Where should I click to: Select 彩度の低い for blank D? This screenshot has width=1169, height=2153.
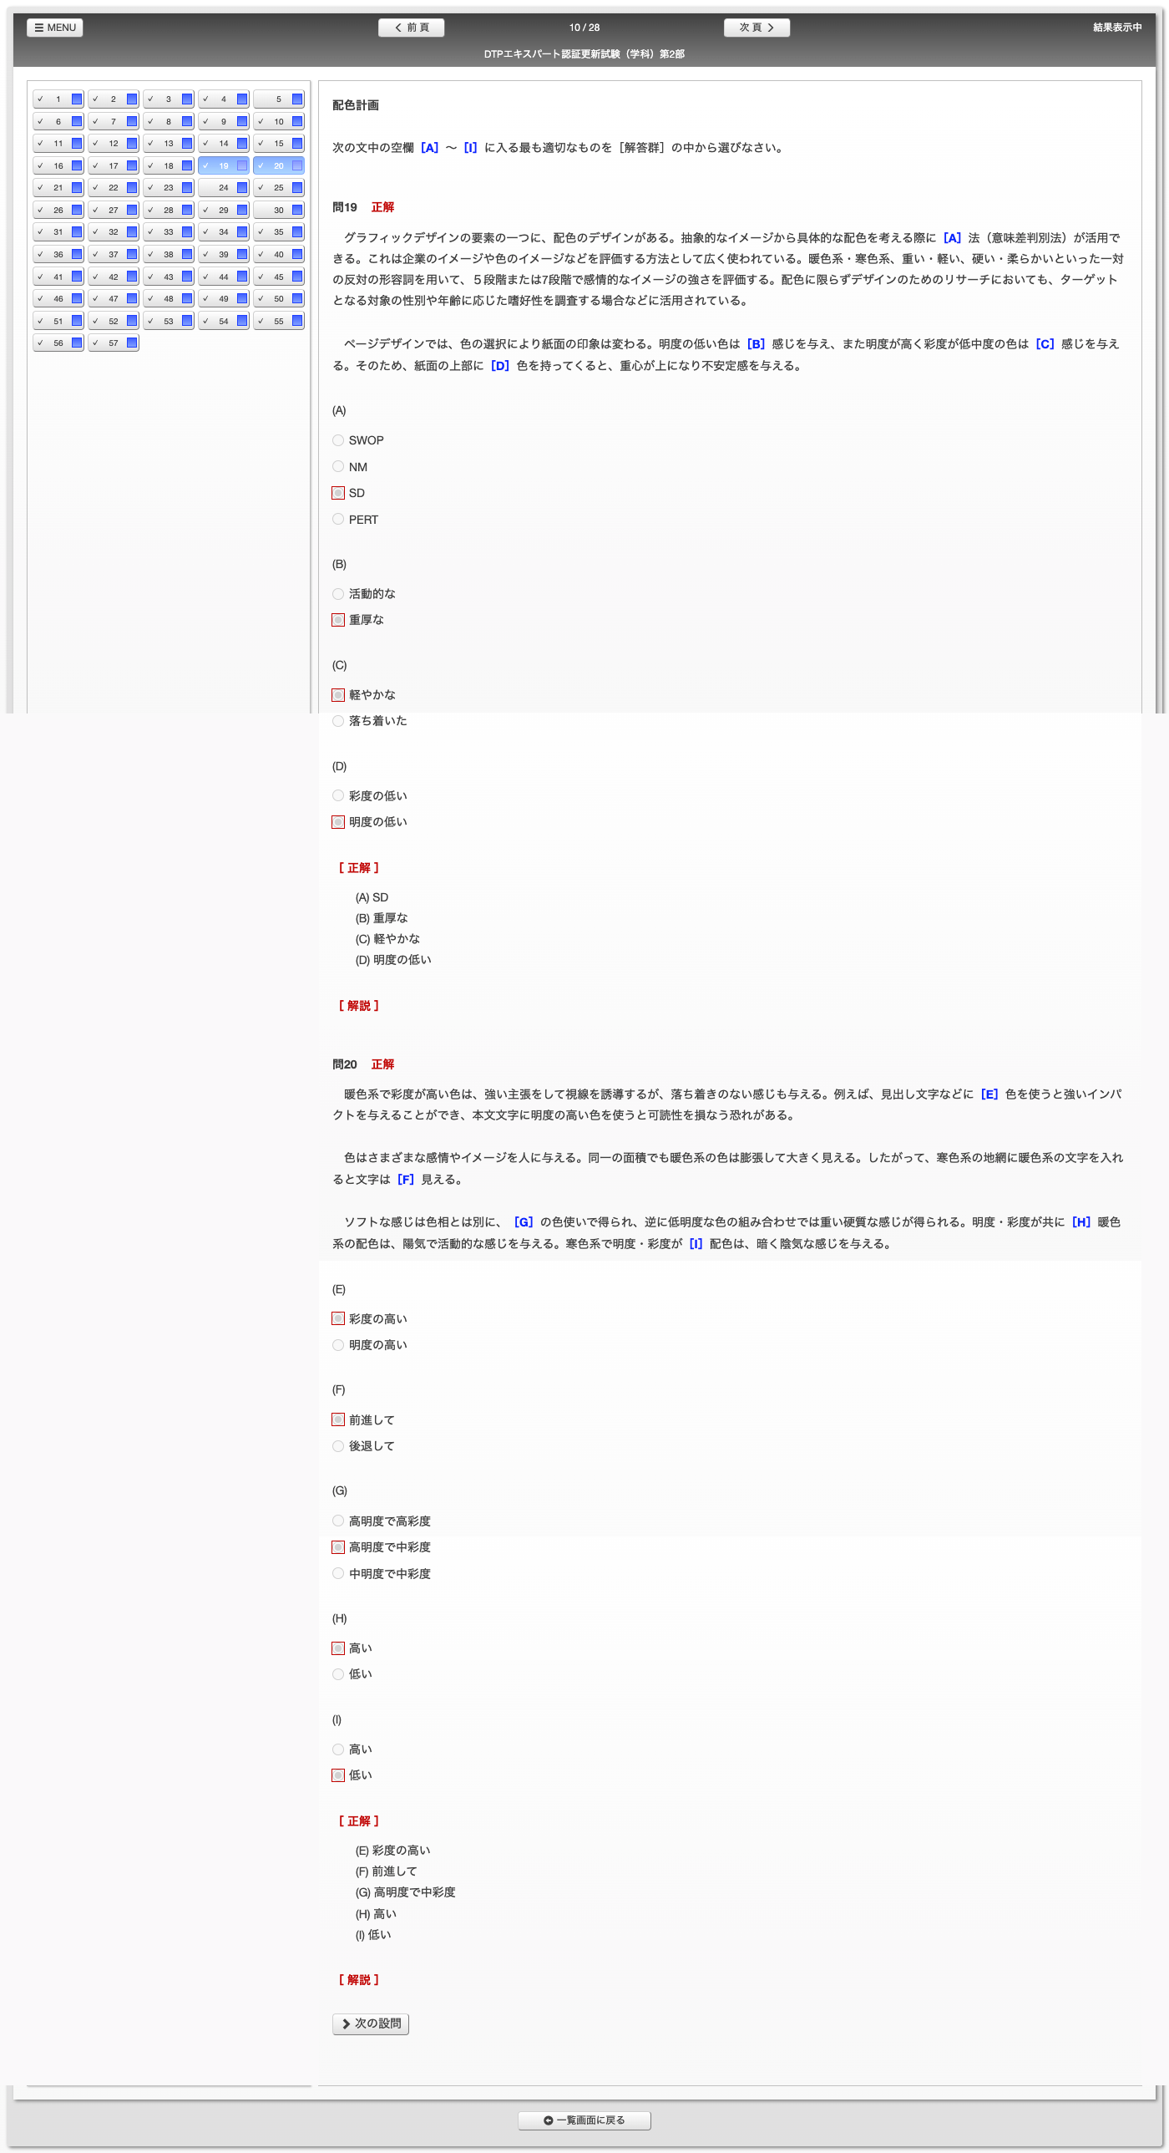click(338, 795)
